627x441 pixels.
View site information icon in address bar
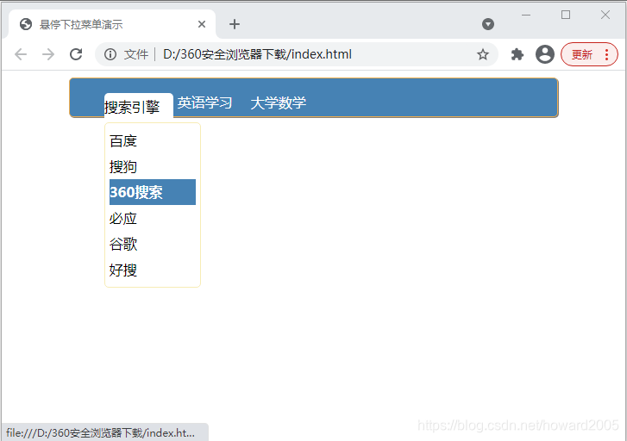click(110, 54)
